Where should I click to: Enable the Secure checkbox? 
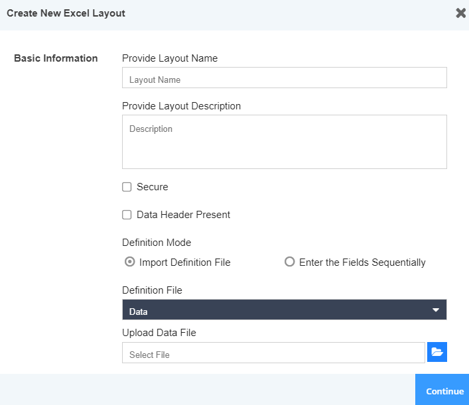point(127,187)
